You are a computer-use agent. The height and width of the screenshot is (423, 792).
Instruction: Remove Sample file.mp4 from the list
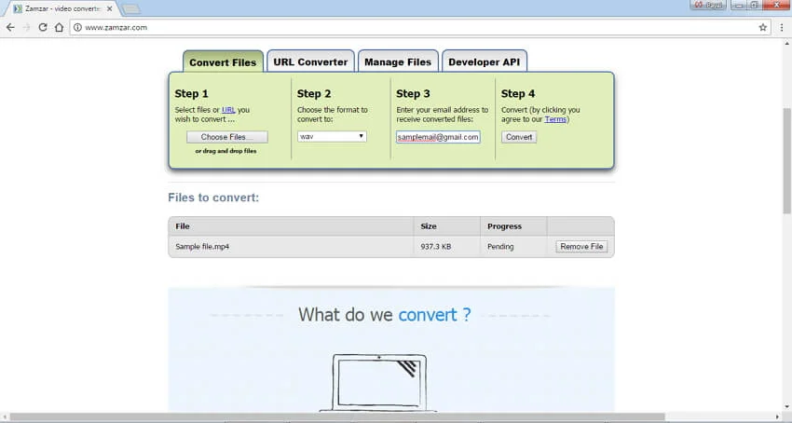(x=581, y=247)
